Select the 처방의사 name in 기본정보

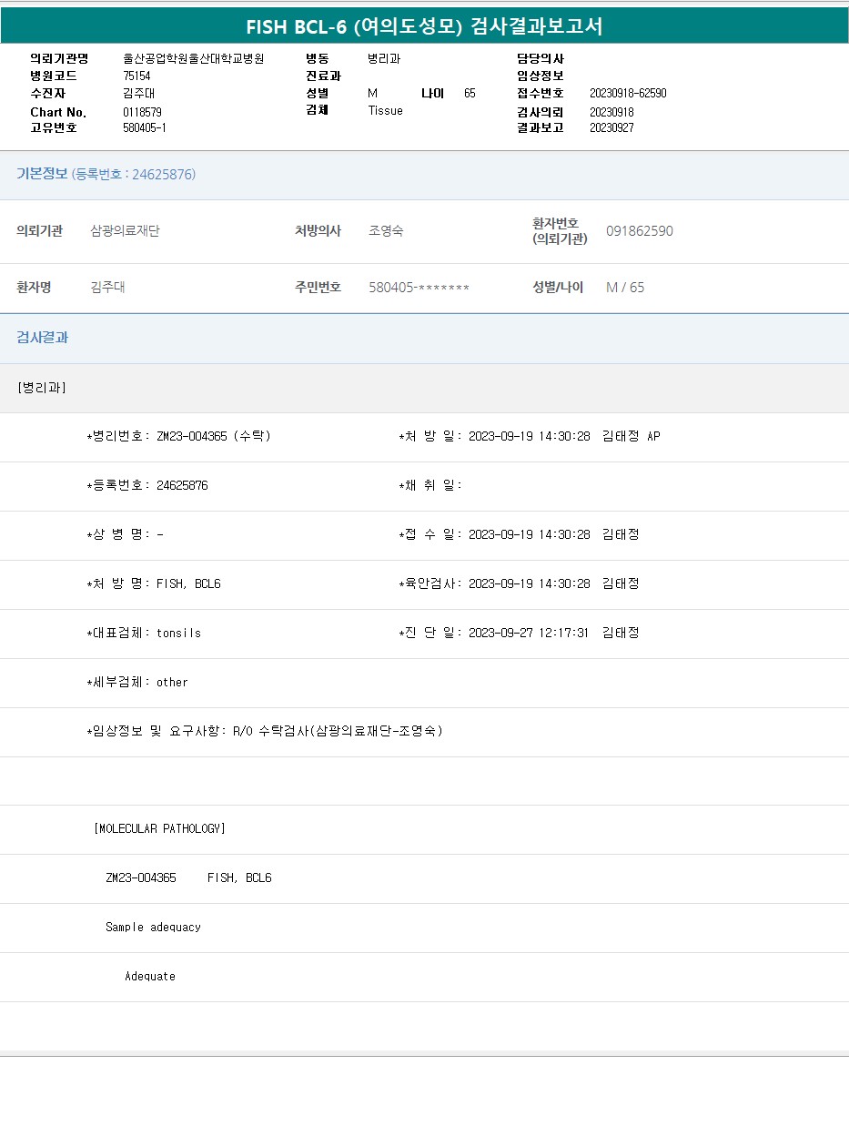click(386, 231)
